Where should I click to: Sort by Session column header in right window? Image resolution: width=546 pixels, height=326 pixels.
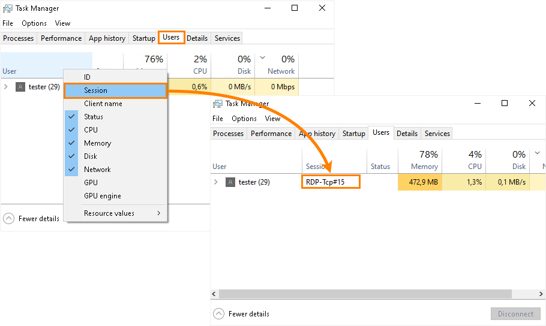pos(334,161)
